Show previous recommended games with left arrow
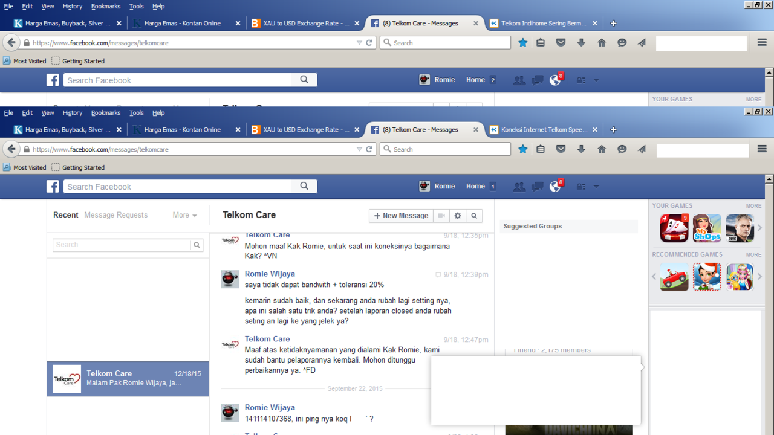The width and height of the screenshot is (774, 435). [654, 277]
